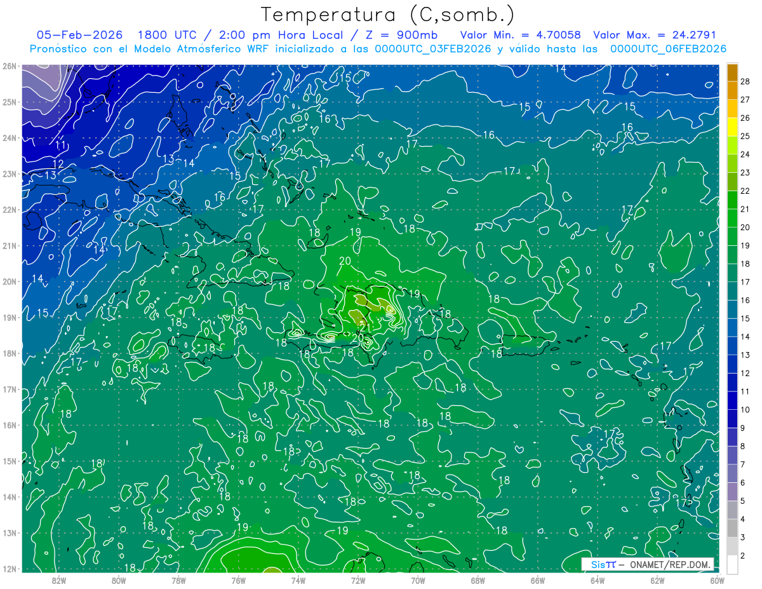
Task: Click the valid-until time '0000UTC_06FEB2026'
Action: coord(668,49)
